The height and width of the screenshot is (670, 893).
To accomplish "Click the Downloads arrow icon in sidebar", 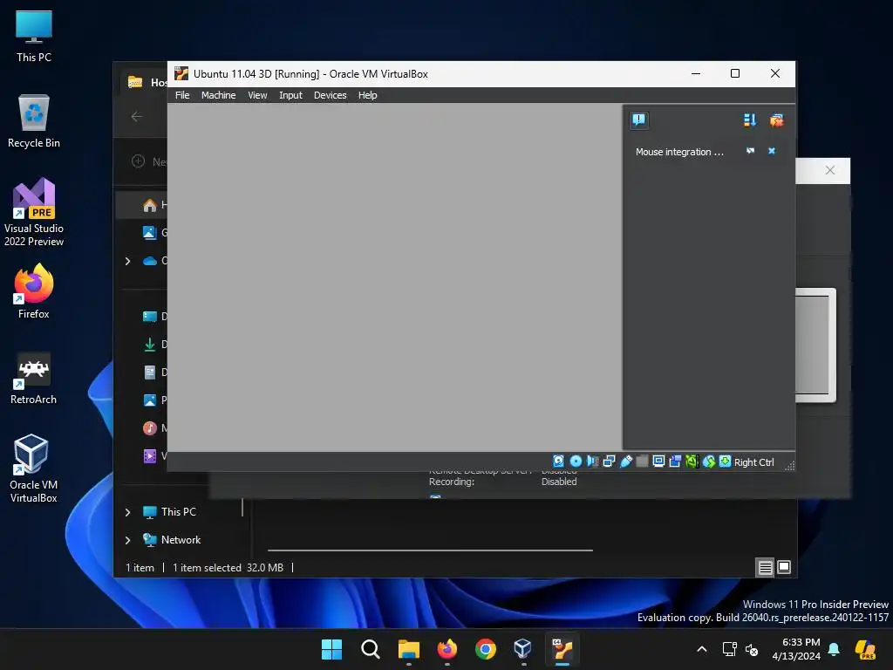I will [x=150, y=344].
